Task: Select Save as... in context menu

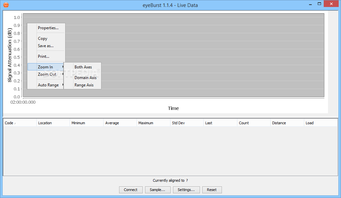Action: pyautogui.click(x=46, y=46)
